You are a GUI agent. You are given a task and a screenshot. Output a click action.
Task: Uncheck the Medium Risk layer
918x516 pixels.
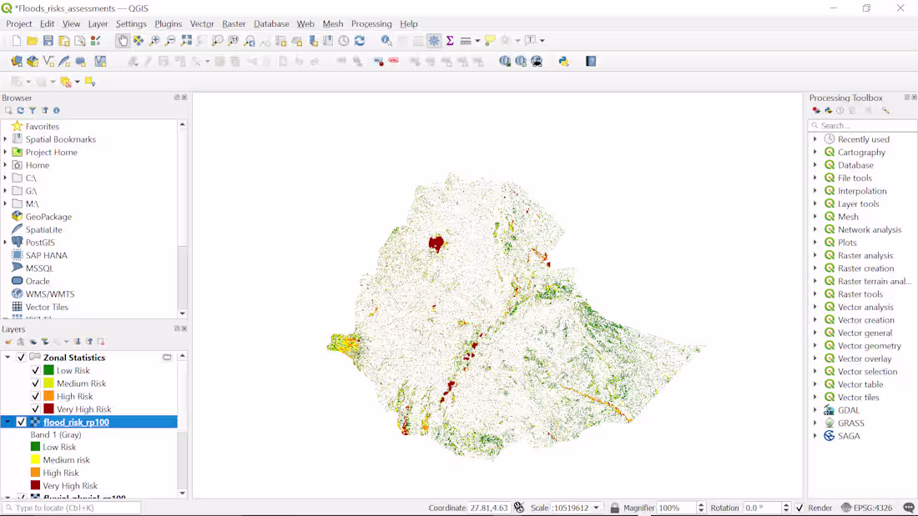coord(36,383)
